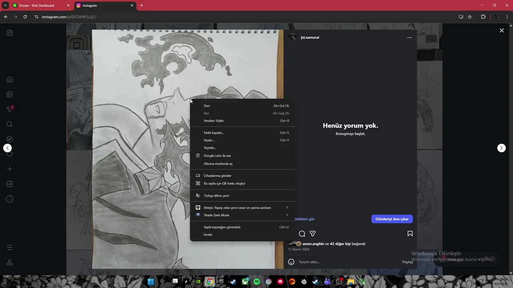Open the Chrome profile avatar
513x288 pixels.
497,17
